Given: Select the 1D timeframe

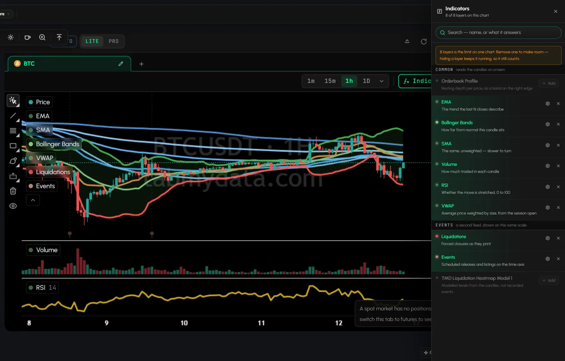Looking at the screenshot, I should click(367, 81).
